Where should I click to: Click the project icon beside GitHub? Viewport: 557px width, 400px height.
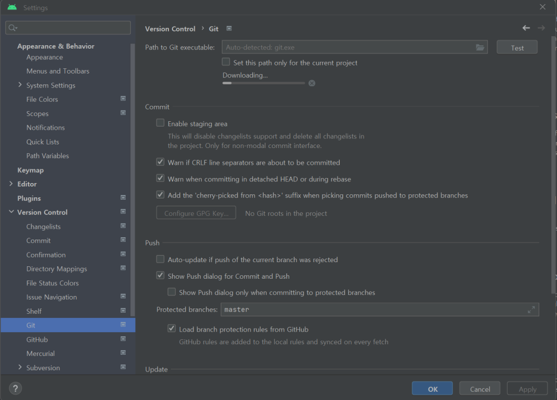[123, 339]
